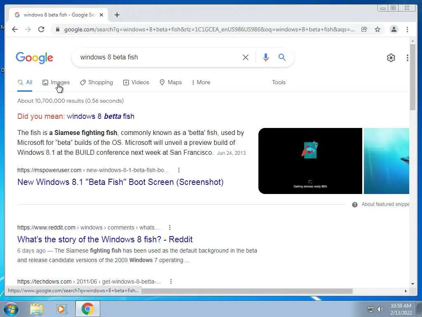Screen dimensions: 422x317
Task: Open the Chrome profile avatar
Action: [x=394, y=29]
